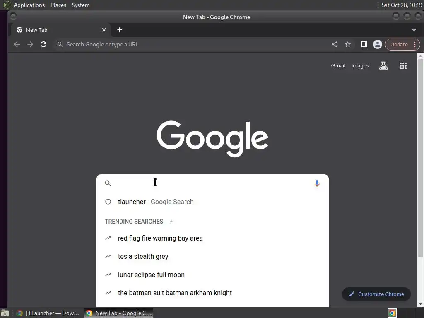Click the magnifier in Google search box
This screenshot has width=424, height=318.
tap(108, 183)
